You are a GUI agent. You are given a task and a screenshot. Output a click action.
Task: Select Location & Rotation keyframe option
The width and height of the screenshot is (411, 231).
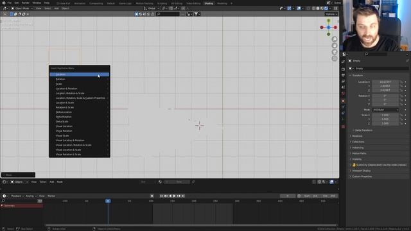[80, 89]
